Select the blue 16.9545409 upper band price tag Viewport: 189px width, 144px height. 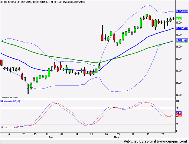pyautogui.click(x=182, y=11)
